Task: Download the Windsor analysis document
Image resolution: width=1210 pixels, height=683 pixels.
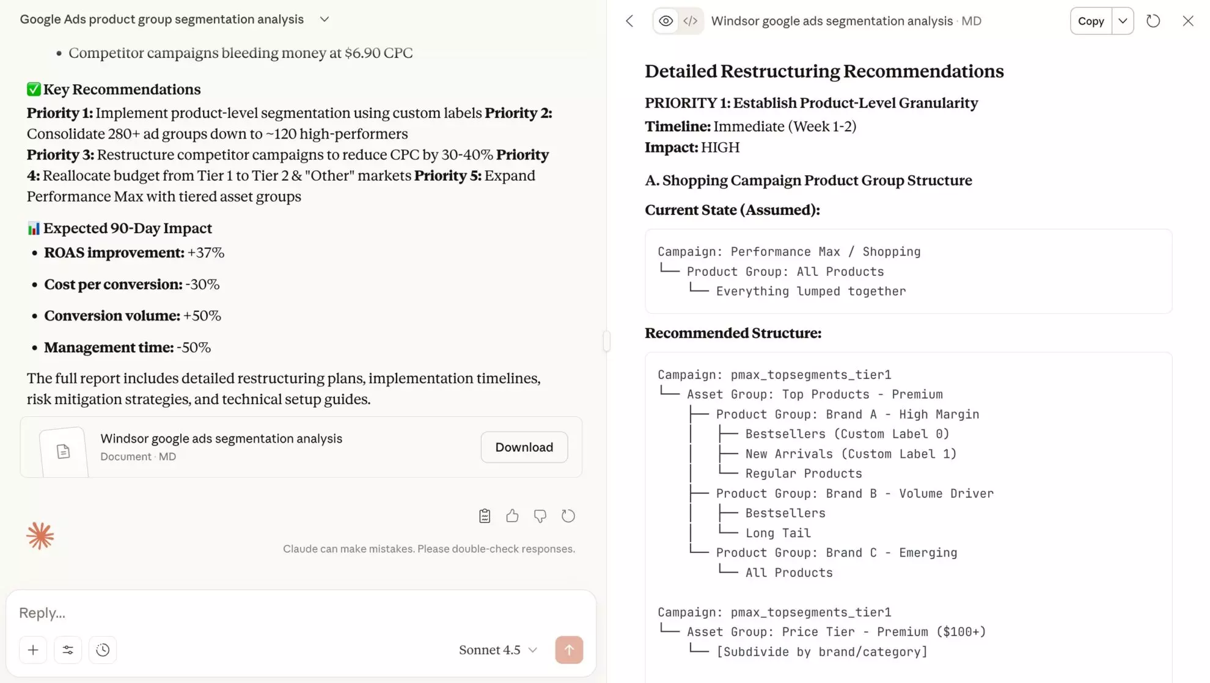Action: click(524, 447)
